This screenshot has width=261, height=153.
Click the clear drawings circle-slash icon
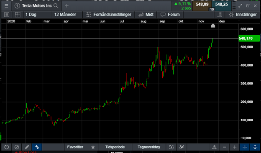click(17, 147)
